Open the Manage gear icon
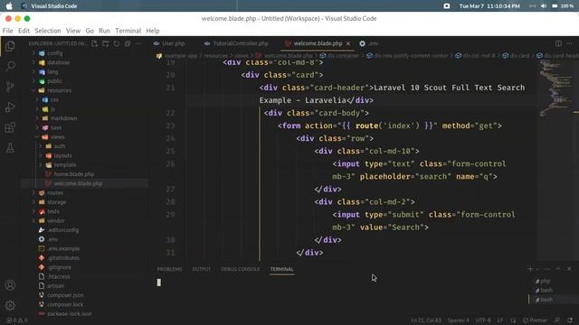This screenshot has width=579, height=325. [10, 305]
